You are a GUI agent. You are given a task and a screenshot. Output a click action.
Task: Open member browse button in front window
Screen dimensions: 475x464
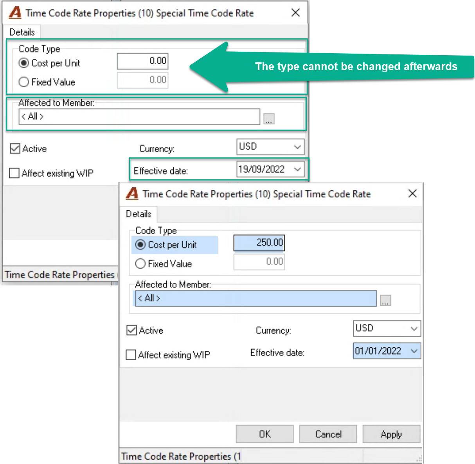385,300
